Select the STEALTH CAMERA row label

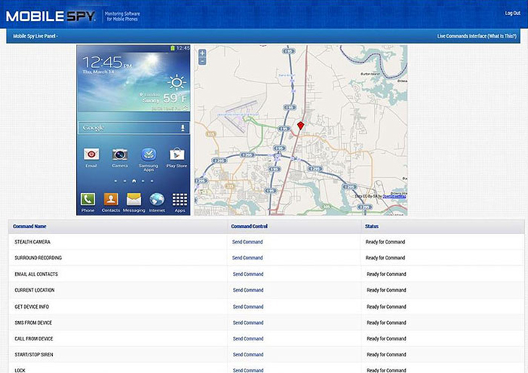tap(33, 241)
